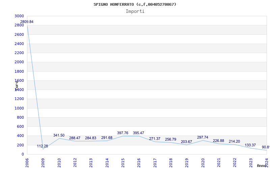The image size is (270, 169).
Task: Select the 2021 year axis label
Action: pos(219,163)
